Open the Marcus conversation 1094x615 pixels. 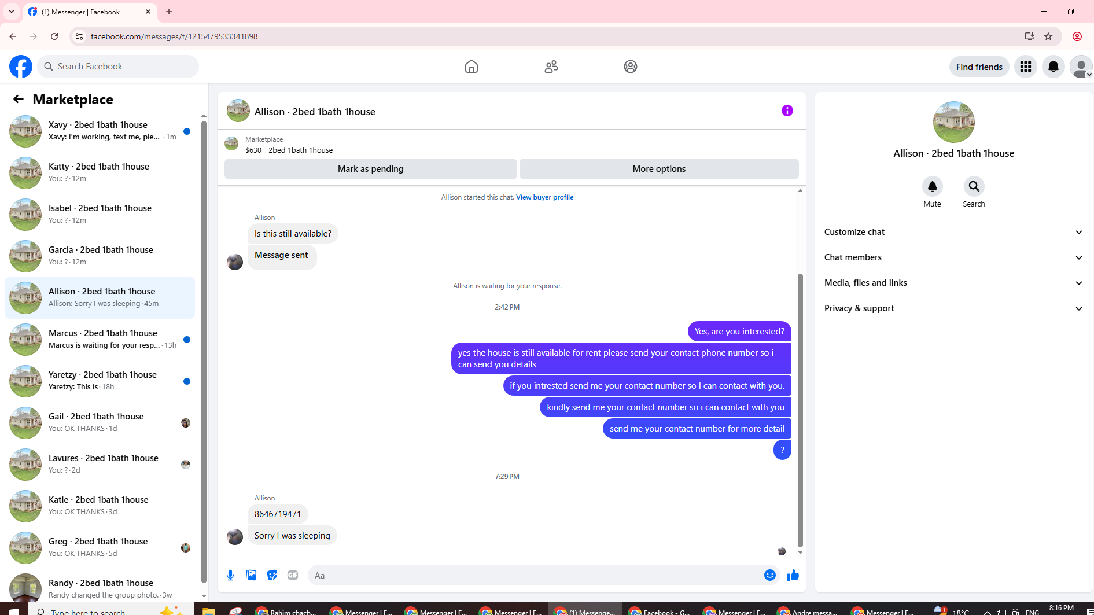(x=100, y=340)
